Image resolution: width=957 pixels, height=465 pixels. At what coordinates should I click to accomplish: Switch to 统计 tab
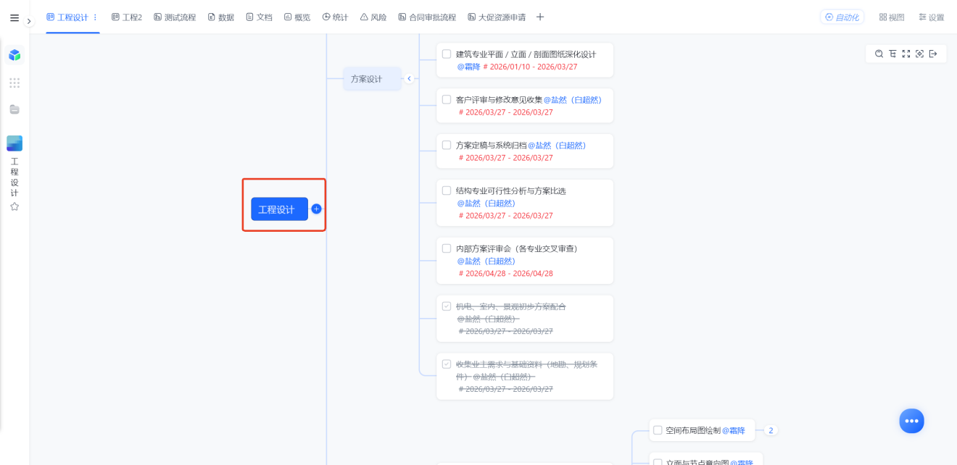tap(335, 17)
